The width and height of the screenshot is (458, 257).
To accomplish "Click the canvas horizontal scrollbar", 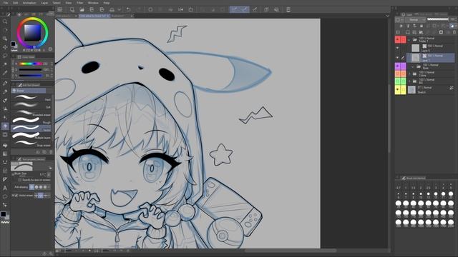I will coord(291,251).
